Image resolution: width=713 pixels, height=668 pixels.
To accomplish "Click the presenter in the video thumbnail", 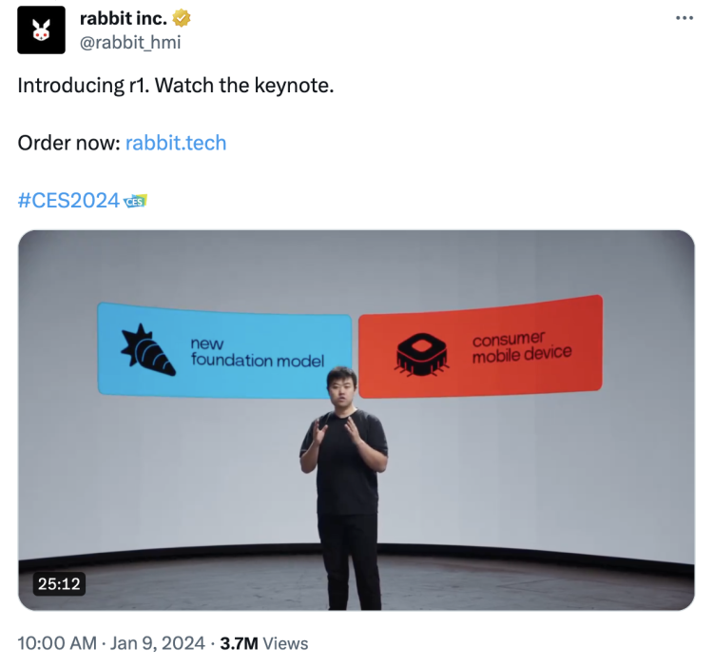I will 347,488.
